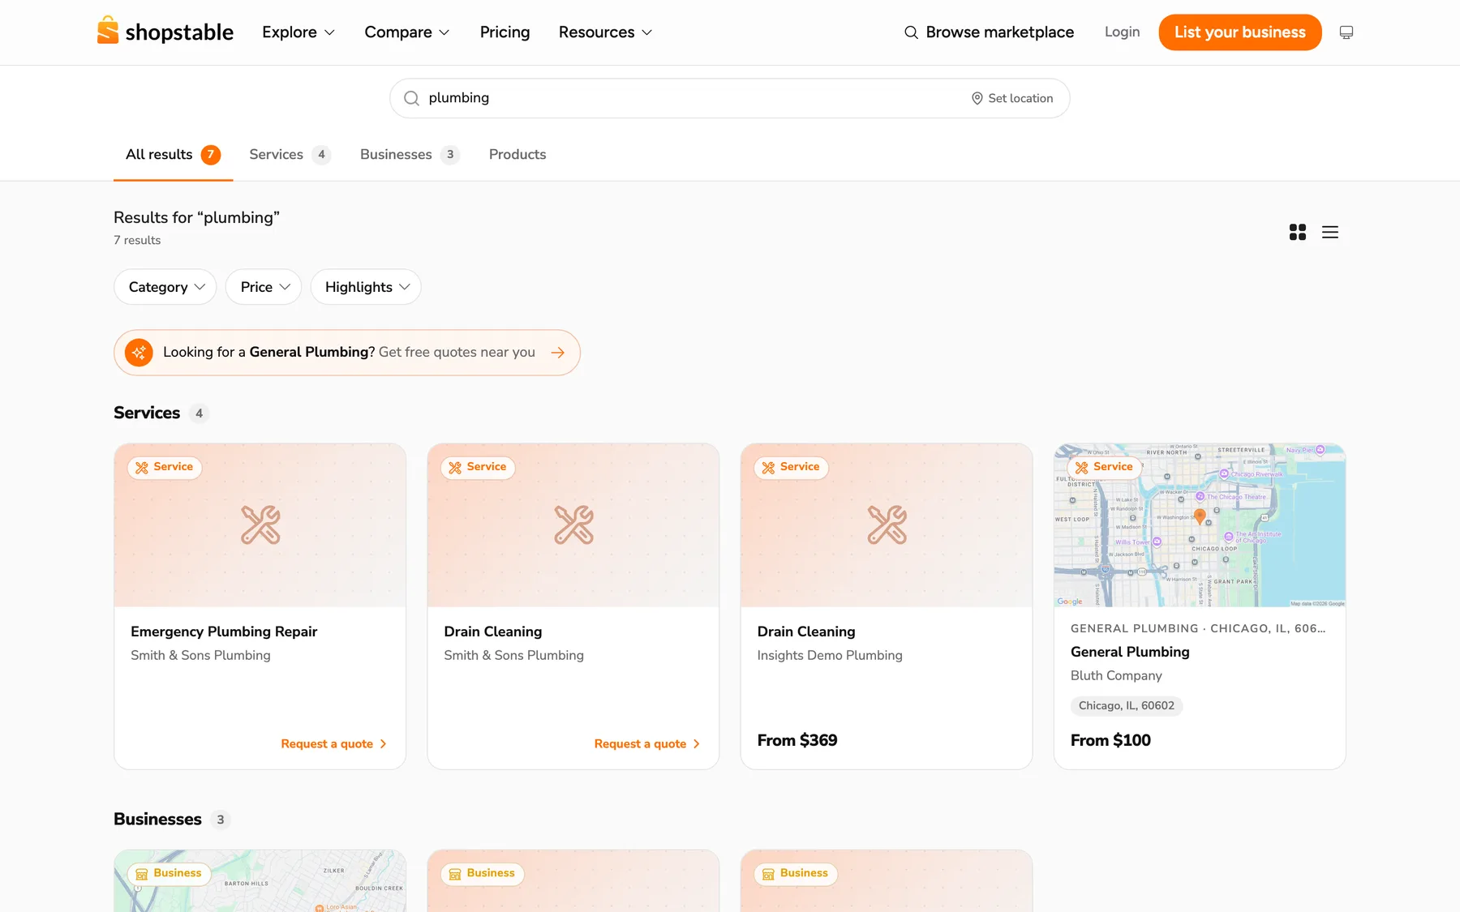Open the General Plumbing service title
The image size is (1460, 912).
[x=1130, y=652]
